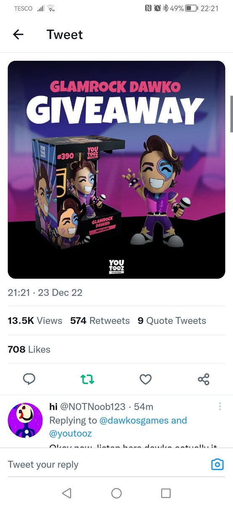The width and height of the screenshot is (233, 506).
Task: Like the tweet with heart icon
Action: click(146, 379)
